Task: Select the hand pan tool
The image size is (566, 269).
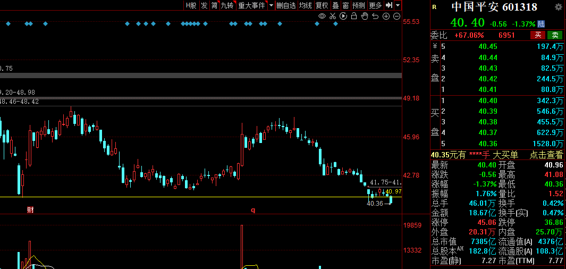Action: pyautogui.click(x=365, y=16)
